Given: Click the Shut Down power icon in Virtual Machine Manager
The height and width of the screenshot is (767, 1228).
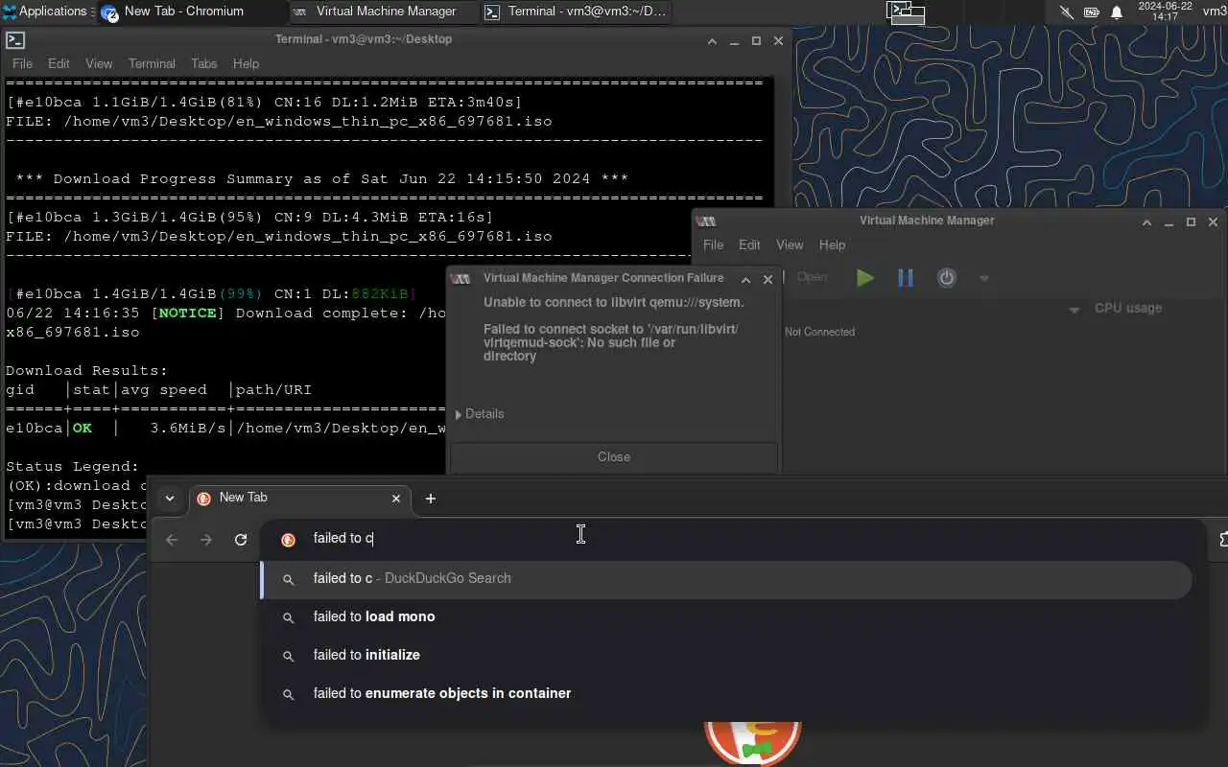Looking at the screenshot, I should 947,278.
